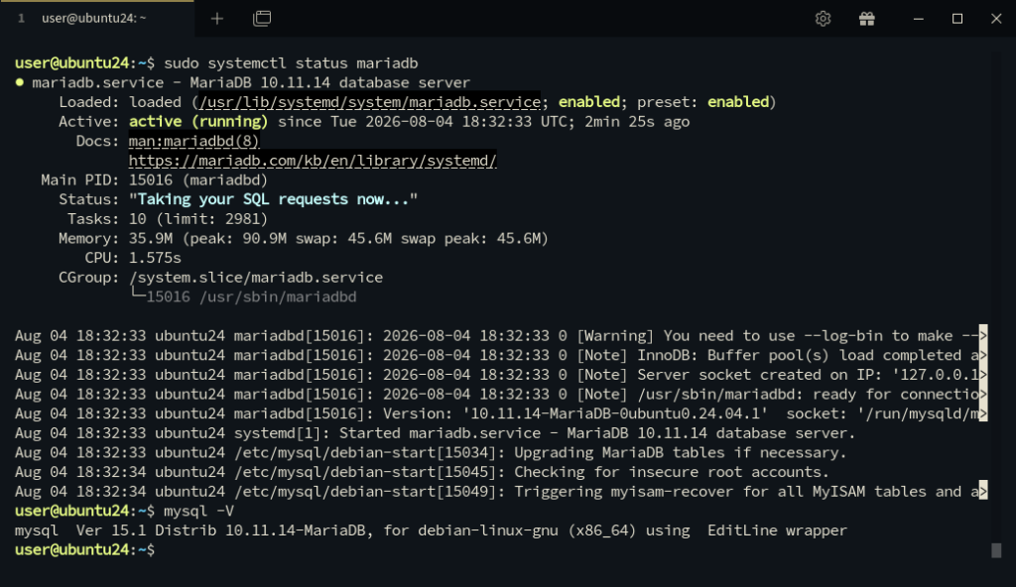Screen dimensions: 1016x587
Task: Click the 'Checking for insecure root accounts' line
Action: point(422,472)
